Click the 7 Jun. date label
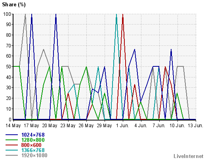Viewport: 206px width, 160px height. click(159, 126)
